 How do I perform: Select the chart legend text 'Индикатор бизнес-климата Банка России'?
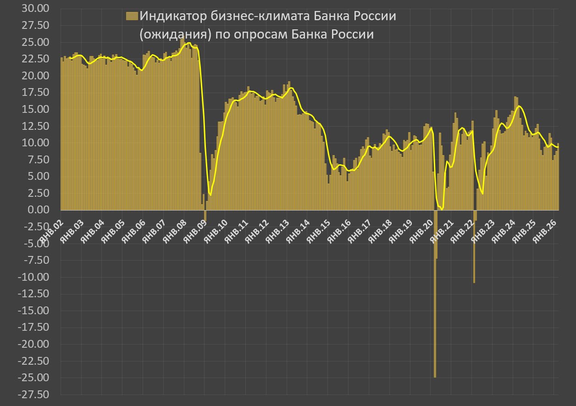[x=268, y=16]
